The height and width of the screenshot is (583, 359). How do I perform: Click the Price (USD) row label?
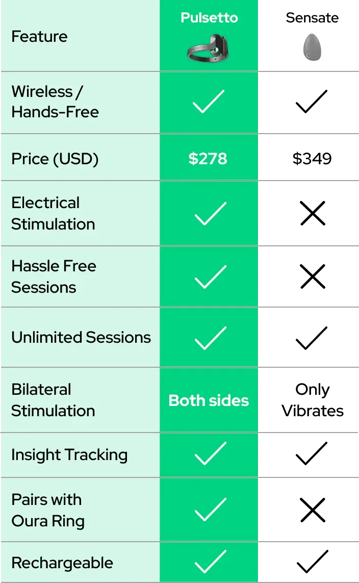coord(55,159)
